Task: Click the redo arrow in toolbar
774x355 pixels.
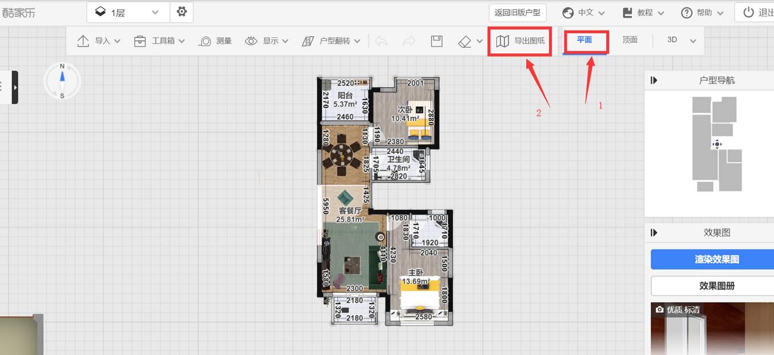Action: (409, 41)
